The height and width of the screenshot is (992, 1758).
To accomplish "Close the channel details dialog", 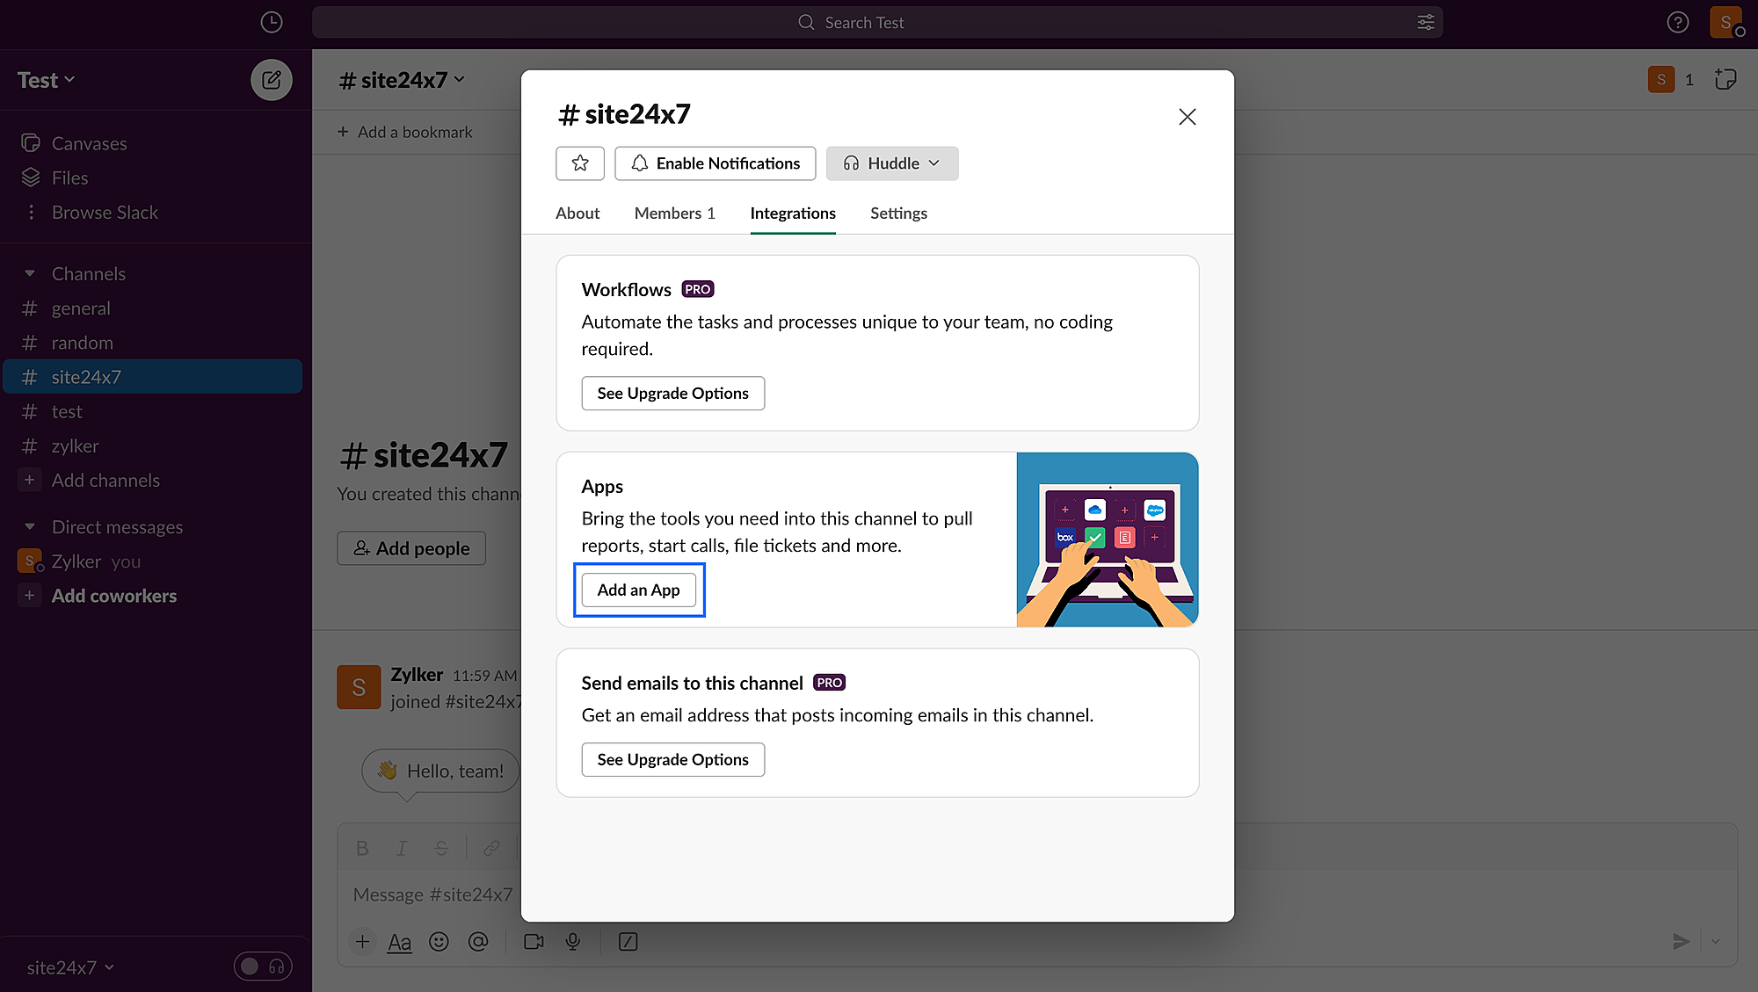I will tap(1187, 117).
